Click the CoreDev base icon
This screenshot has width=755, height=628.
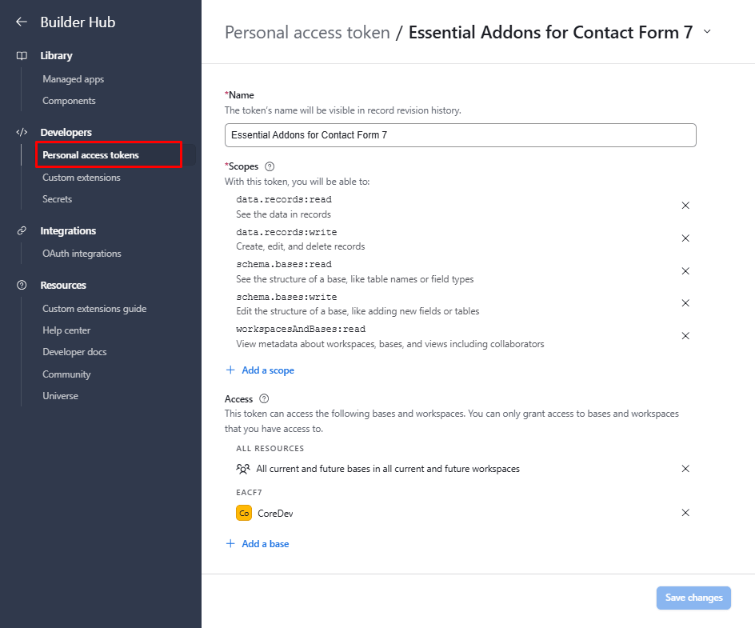coord(244,513)
